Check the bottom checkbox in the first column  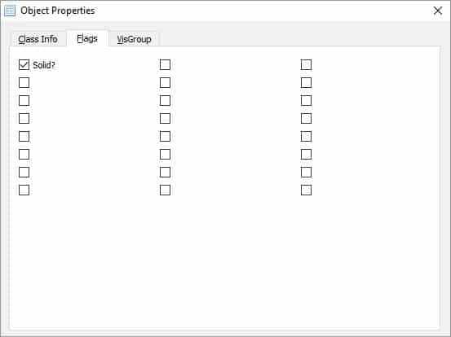24,190
